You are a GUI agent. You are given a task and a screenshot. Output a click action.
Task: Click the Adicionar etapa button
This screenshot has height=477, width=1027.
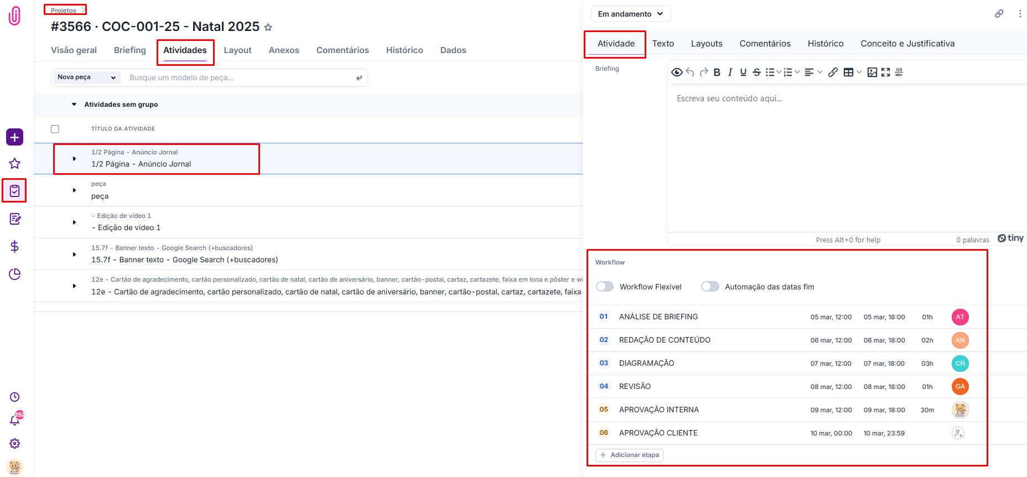click(x=630, y=455)
